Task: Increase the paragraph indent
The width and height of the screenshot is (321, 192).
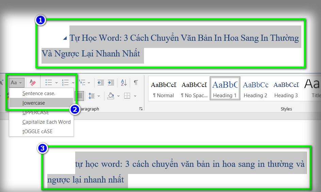Action: click(111, 83)
